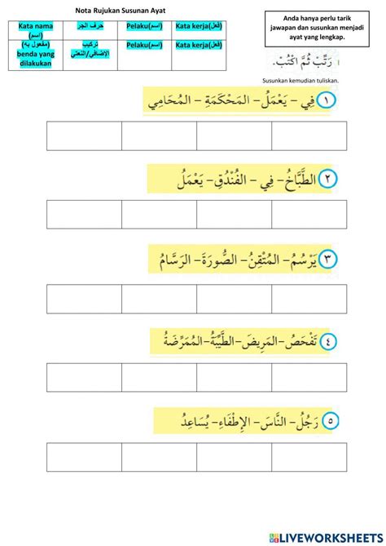Select the leftmost answer box of question 4
Image resolution: width=386 pixels, height=546 pixels.
(84, 377)
